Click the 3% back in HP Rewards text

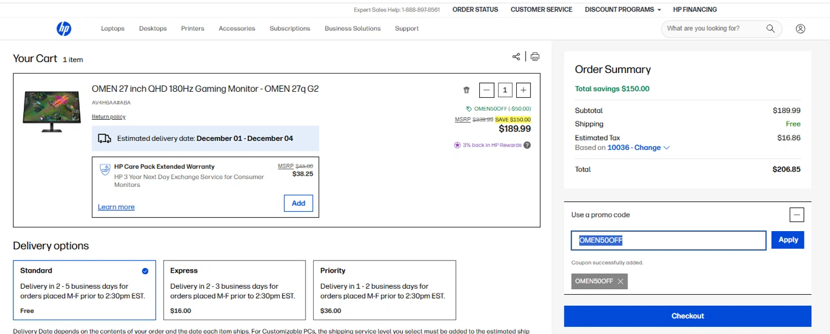point(492,145)
